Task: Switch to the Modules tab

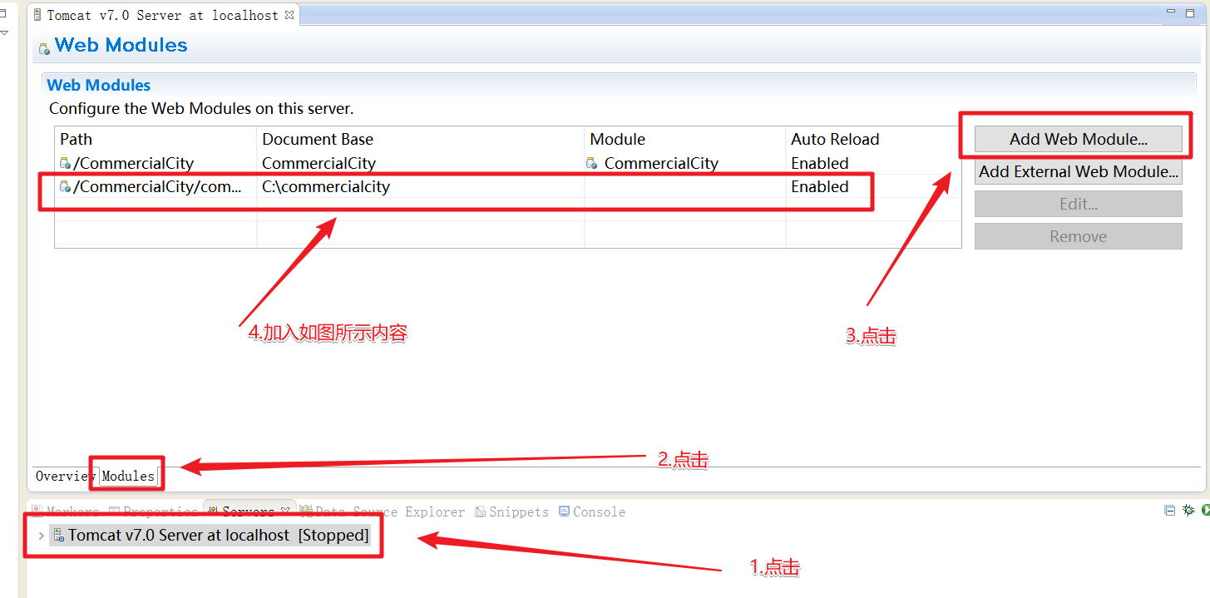Action: [x=128, y=476]
